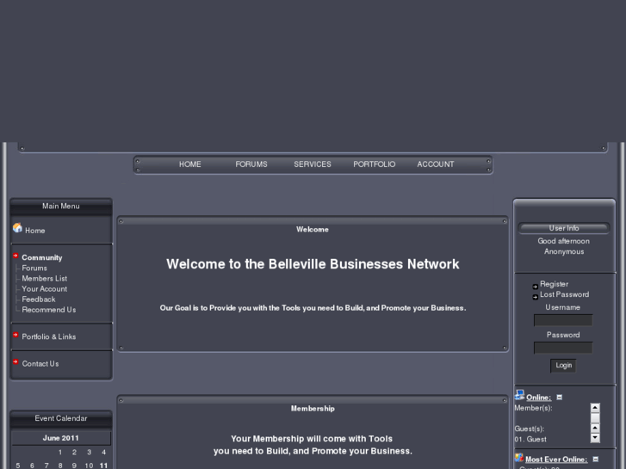Click the red arrow icon beside Community
This screenshot has width=626, height=469.
coord(15,256)
